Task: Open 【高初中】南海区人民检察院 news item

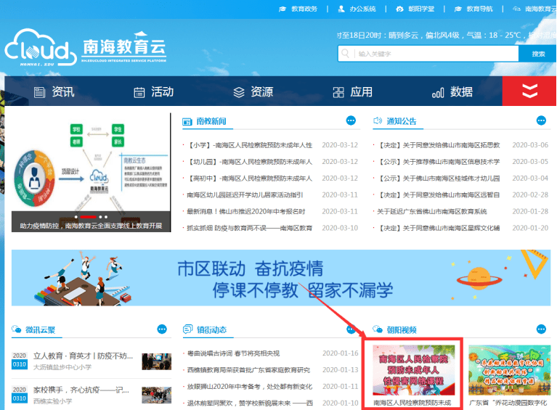Action: click(250, 179)
